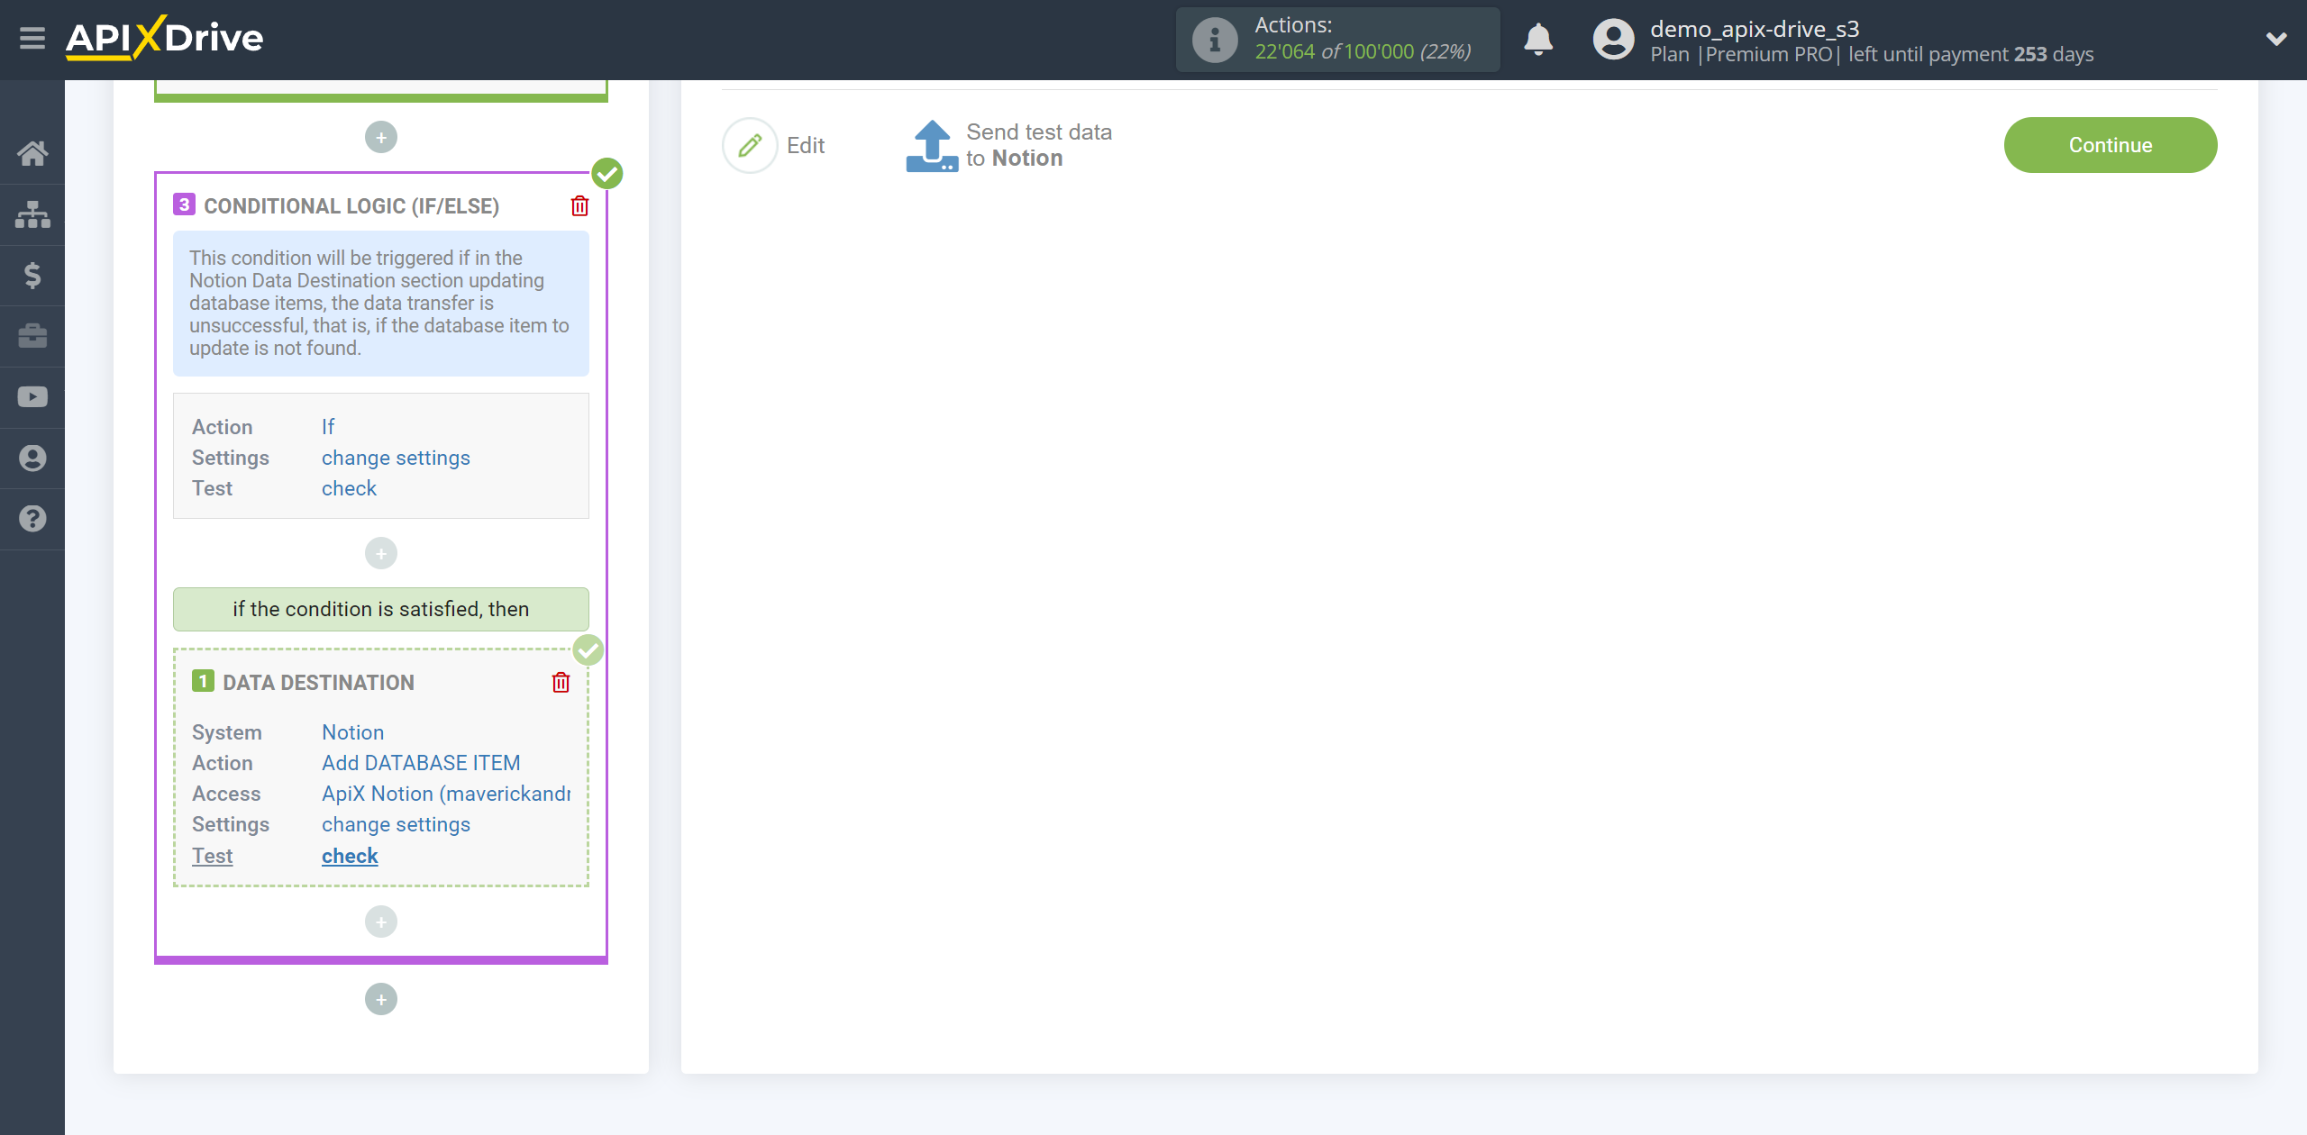Open ApiX Notion access link
The width and height of the screenshot is (2307, 1135).
pos(446,794)
